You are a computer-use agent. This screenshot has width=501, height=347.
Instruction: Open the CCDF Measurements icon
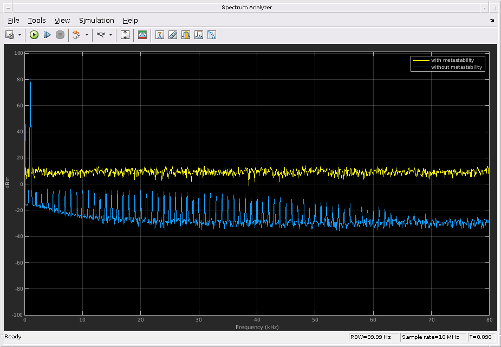click(212, 35)
